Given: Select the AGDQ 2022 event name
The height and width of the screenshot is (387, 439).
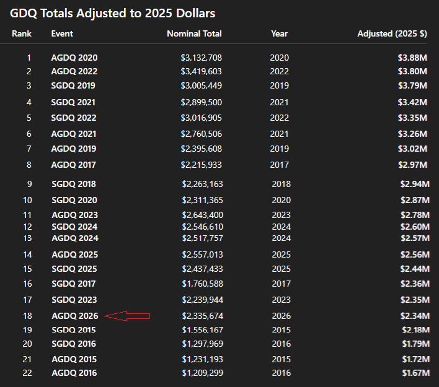Looking at the screenshot, I should coord(74,72).
